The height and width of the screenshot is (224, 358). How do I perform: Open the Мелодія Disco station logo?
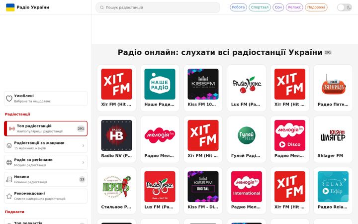click(290, 135)
